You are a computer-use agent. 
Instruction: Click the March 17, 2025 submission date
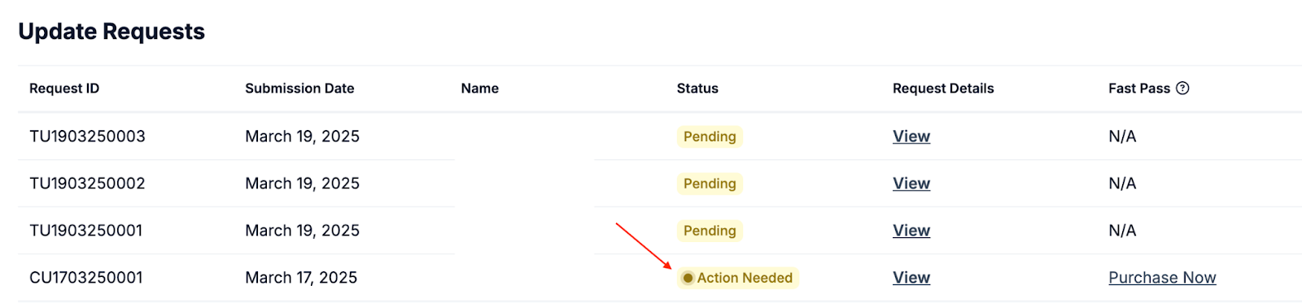click(301, 278)
